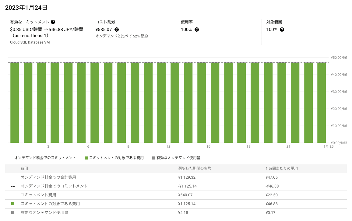Image resolution: width=352 pixels, height=221 pixels.
Task: Click the 対象範囲 label
Action: point(274,22)
